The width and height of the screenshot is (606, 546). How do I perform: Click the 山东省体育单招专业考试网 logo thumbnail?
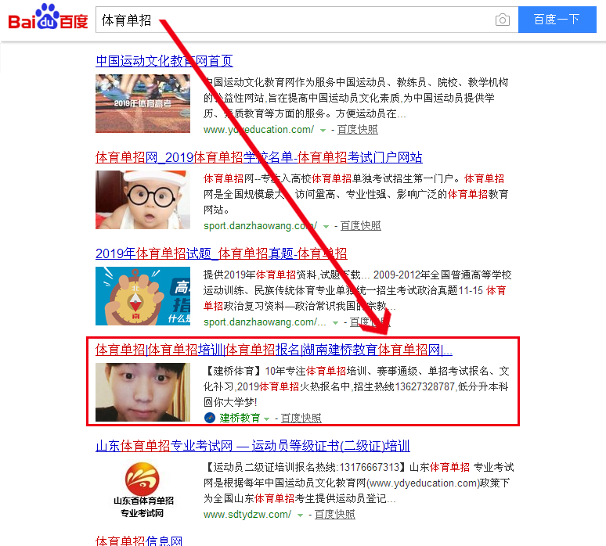coord(143,489)
